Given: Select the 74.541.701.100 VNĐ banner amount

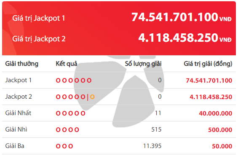Looking at the screenshot, I should click(x=182, y=17).
